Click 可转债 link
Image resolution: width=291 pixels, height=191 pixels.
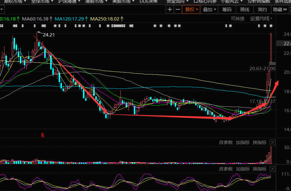[x=237, y=19]
